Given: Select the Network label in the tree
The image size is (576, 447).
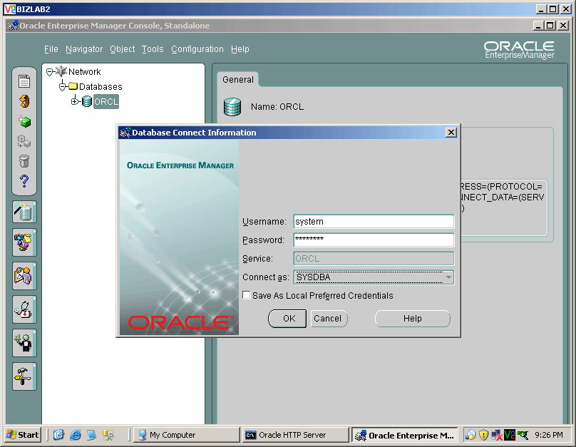Looking at the screenshot, I should 85,71.
